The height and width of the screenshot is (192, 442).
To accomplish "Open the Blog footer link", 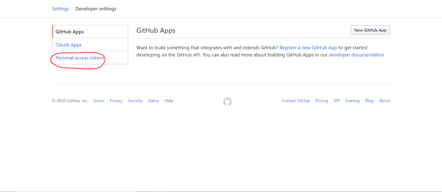I will [x=369, y=101].
